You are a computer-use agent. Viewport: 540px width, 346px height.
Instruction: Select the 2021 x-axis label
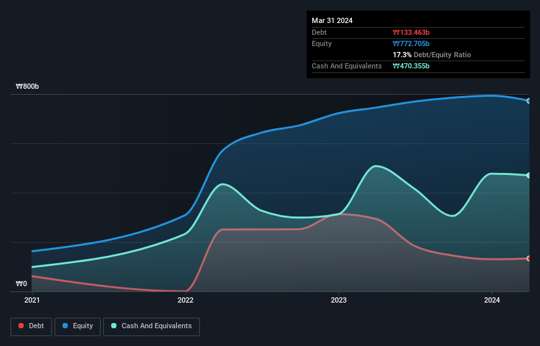32,300
